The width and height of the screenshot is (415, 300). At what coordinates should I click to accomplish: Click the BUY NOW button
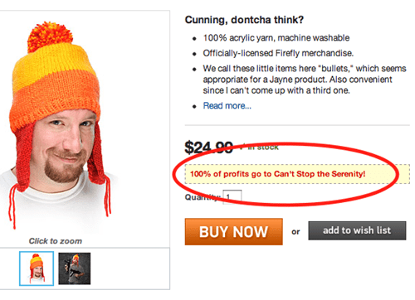[234, 231]
